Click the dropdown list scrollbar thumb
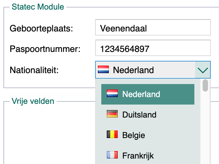The image size is (219, 164). pyautogui.click(x=205, y=85)
